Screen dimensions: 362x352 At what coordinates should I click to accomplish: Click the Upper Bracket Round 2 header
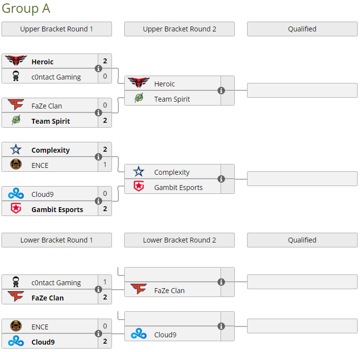pyautogui.click(x=179, y=29)
